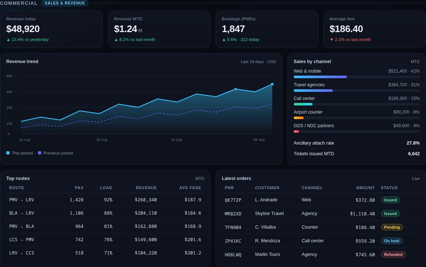The height and width of the screenshot is (267, 426).
Task: Sort Top routes by REVENUE column header
Action: [x=146, y=188]
